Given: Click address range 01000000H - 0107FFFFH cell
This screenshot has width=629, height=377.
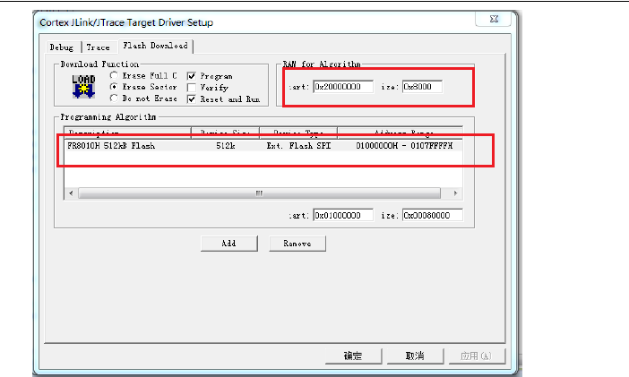Looking at the screenshot, I should [x=404, y=146].
